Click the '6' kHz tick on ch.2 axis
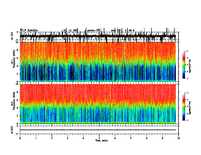Image resolution: width=201 pixels, height=155 pixels. click(x=18, y=100)
